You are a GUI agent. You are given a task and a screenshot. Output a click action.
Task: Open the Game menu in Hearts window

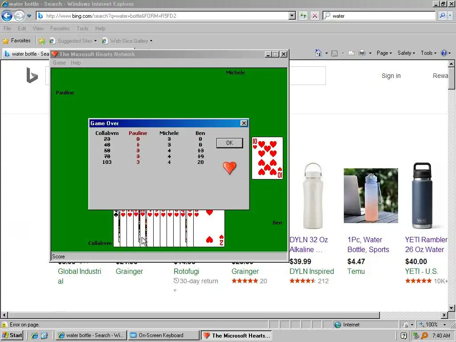pos(59,63)
